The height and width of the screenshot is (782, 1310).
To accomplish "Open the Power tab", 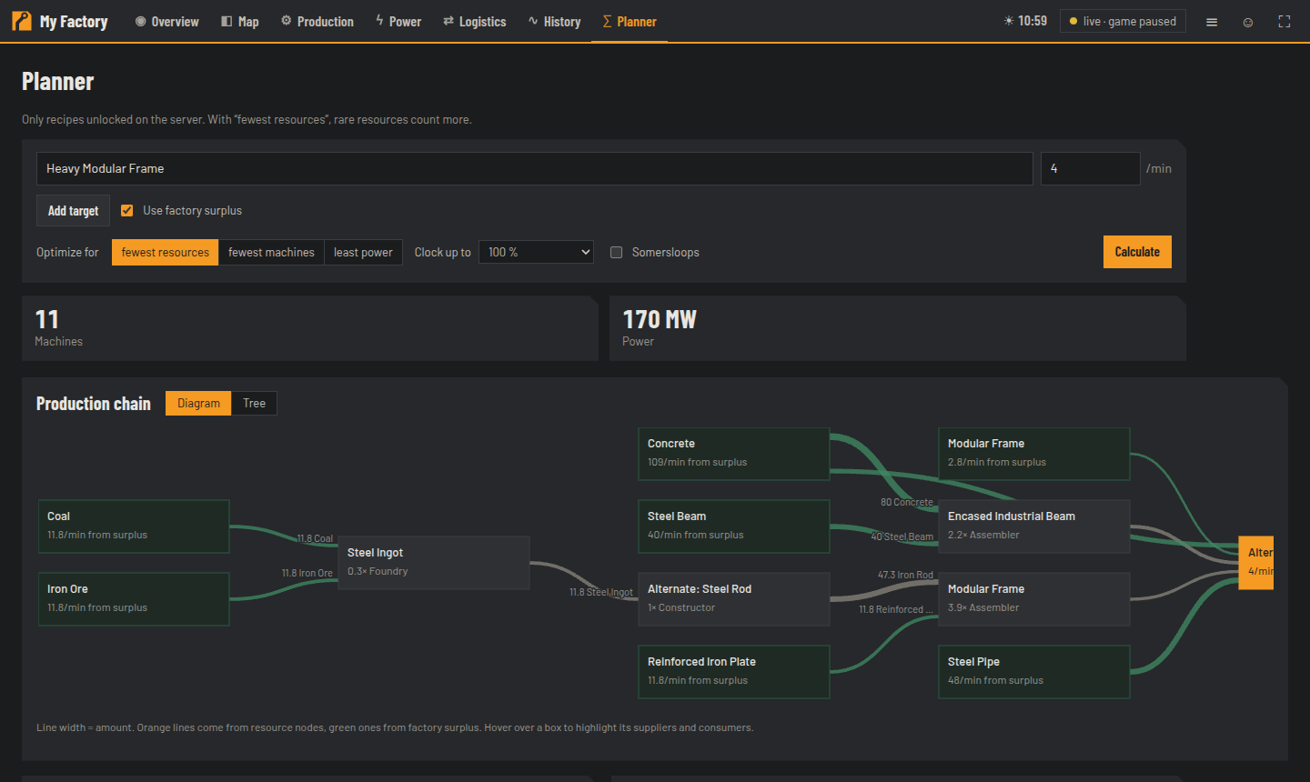I will point(398,22).
